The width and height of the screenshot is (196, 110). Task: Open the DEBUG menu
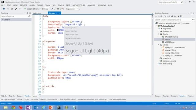click(x=40, y=5)
